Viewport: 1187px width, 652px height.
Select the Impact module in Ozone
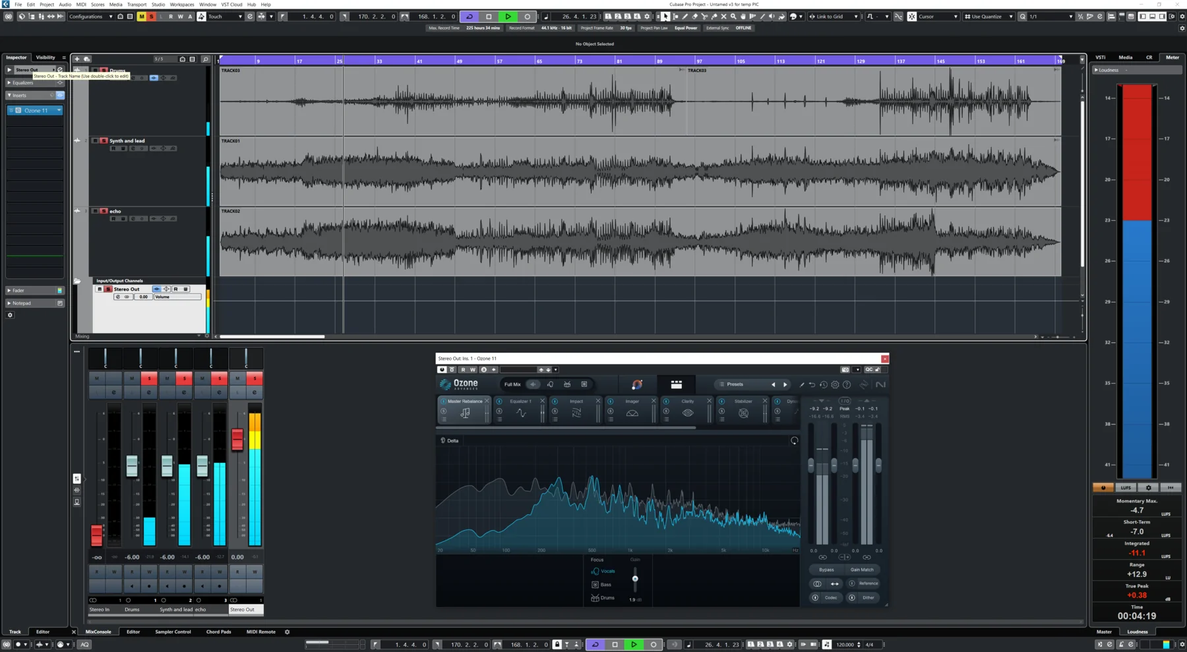[x=576, y=409]
